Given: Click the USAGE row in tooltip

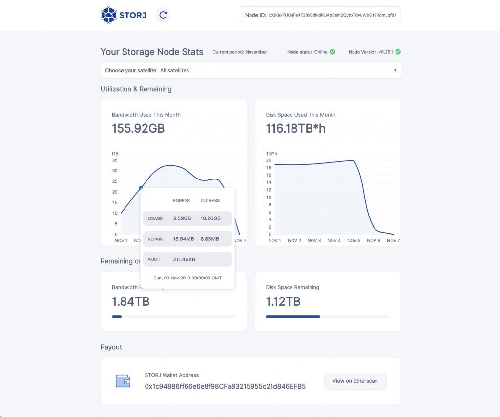Looking at the screenshot, I should (187, 218).
